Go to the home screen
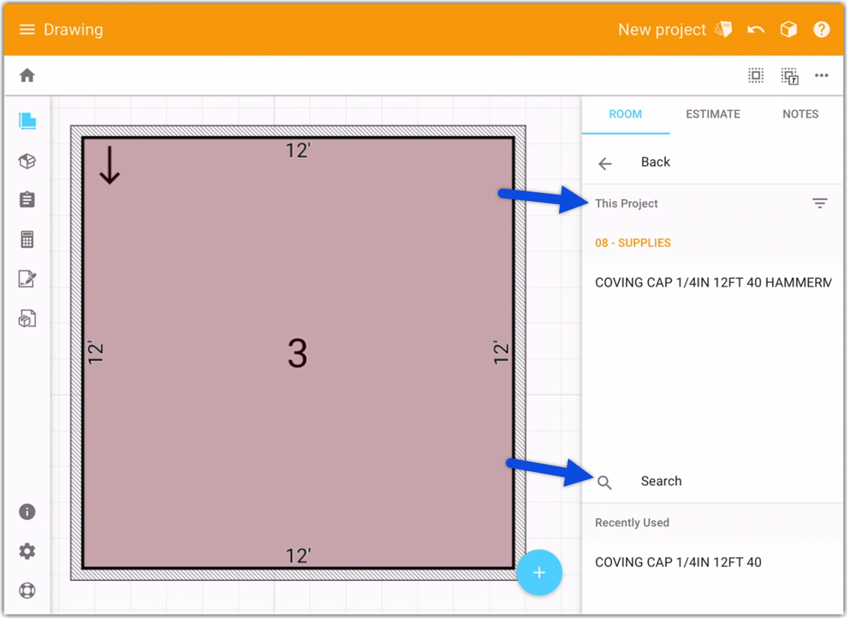Screen dimensions: 848x619 pos(27,76)
